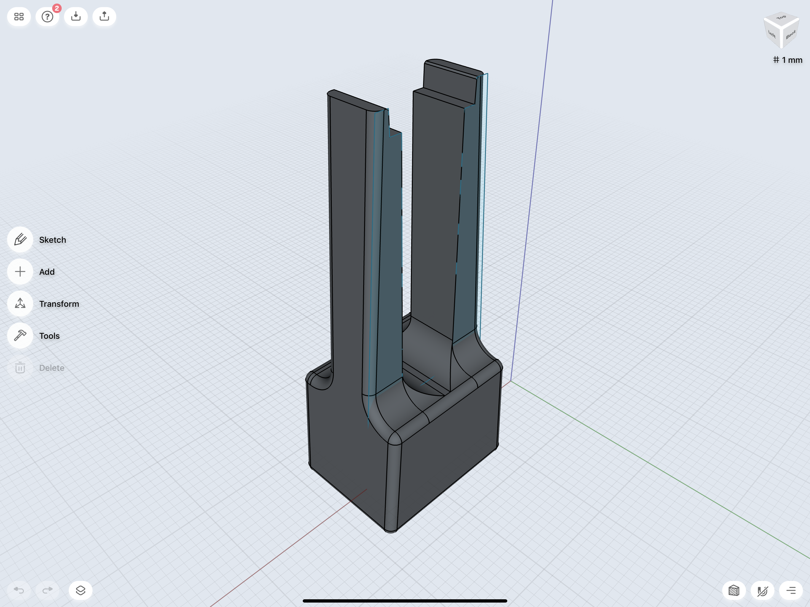Open the Add plus icon

point(20,272)
